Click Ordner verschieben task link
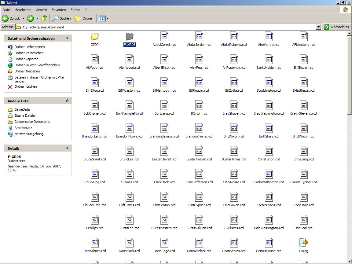 29,53
